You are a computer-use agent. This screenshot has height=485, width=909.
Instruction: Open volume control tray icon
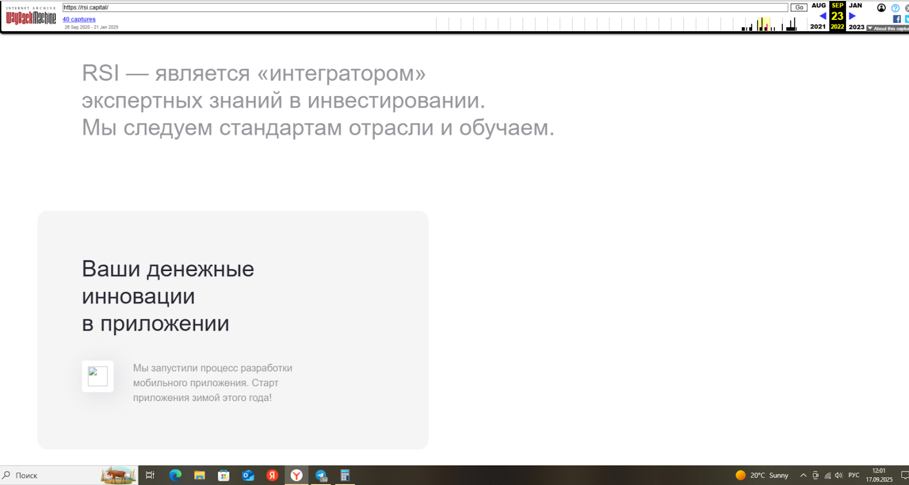839,475
